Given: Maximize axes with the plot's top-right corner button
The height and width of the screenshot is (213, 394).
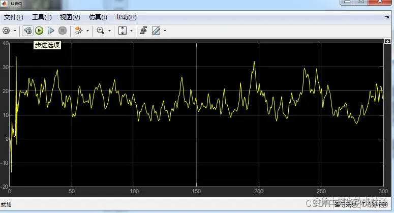Looking at the screenshot, I should click(x=387, y=41).
